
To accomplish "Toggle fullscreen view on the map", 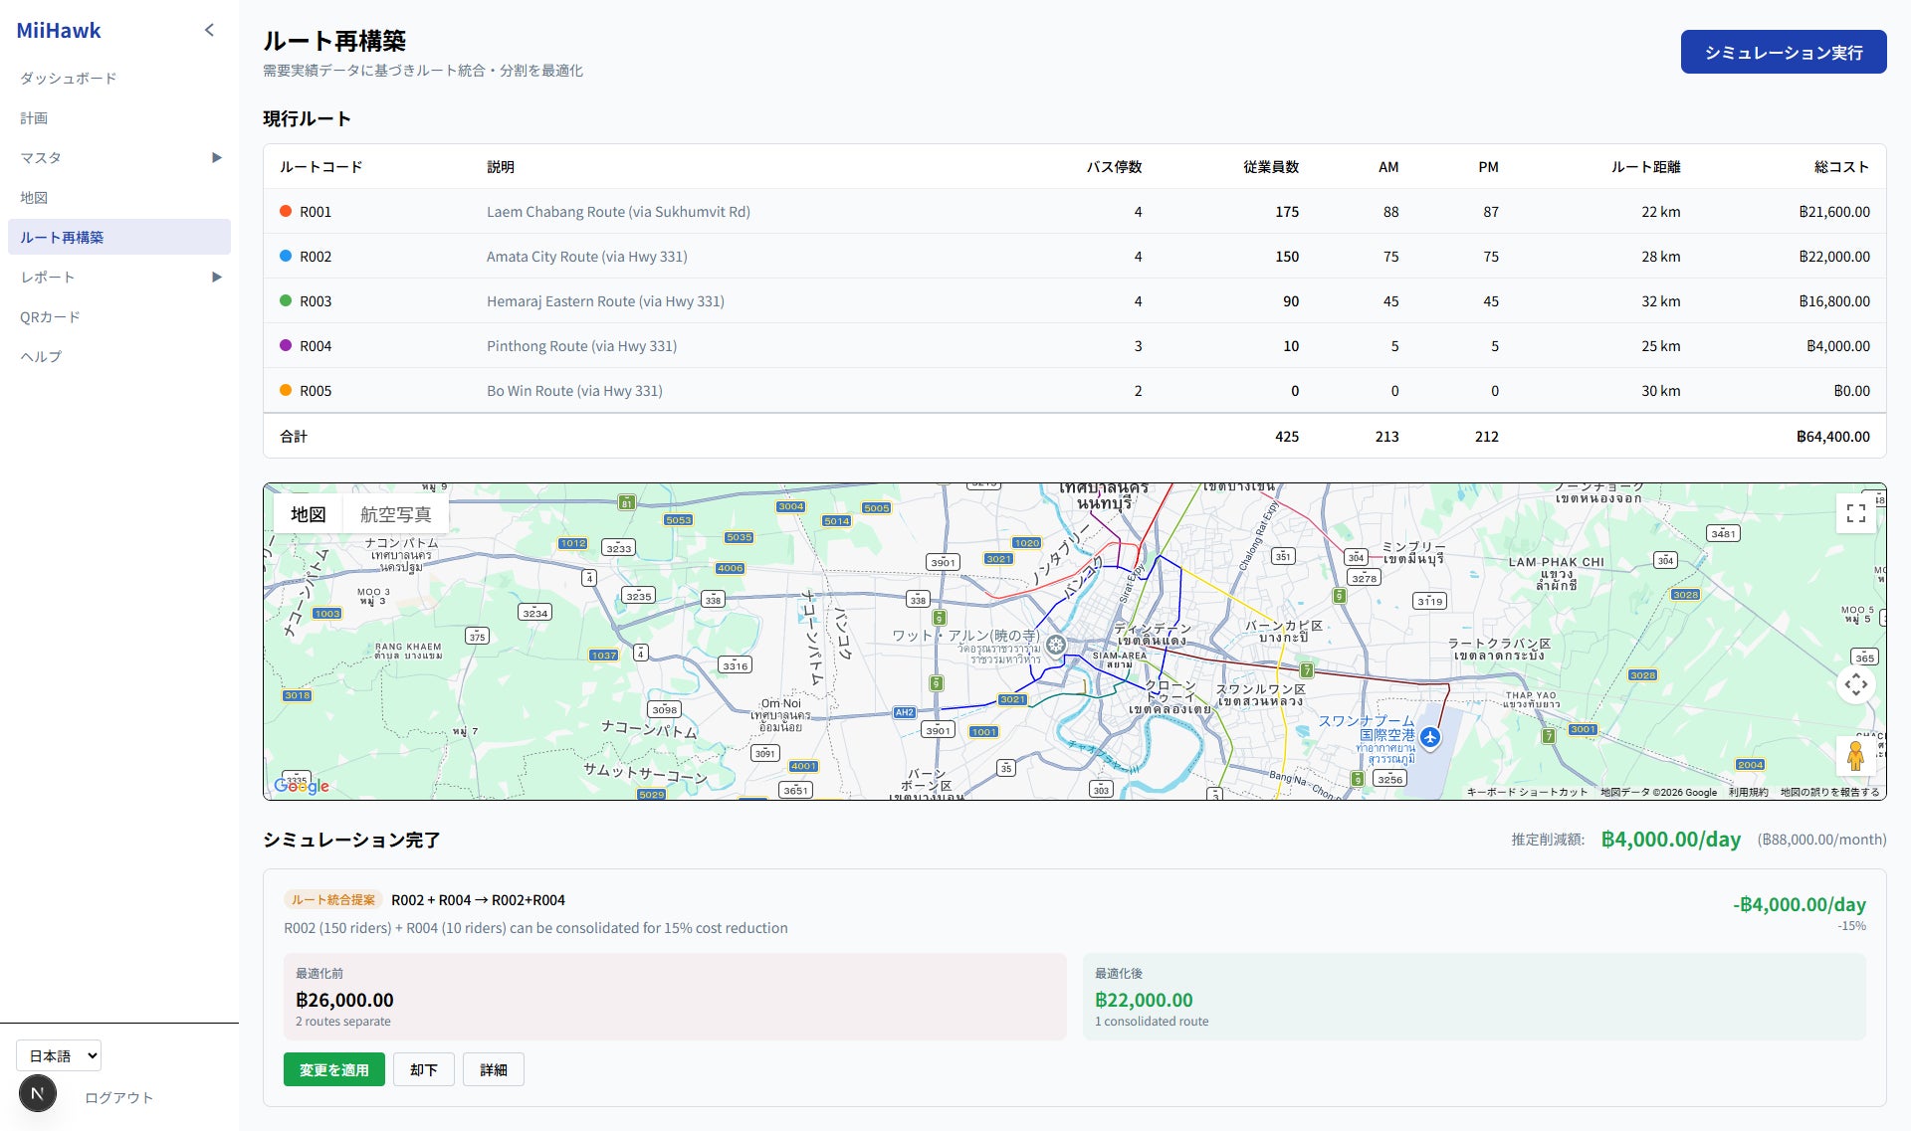I will [1855, 513].
